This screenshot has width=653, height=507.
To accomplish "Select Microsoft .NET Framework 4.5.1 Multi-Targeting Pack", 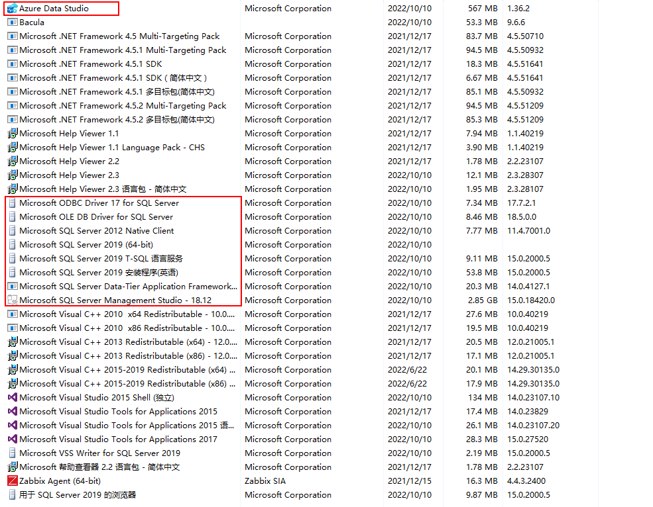I will (123, 50).
